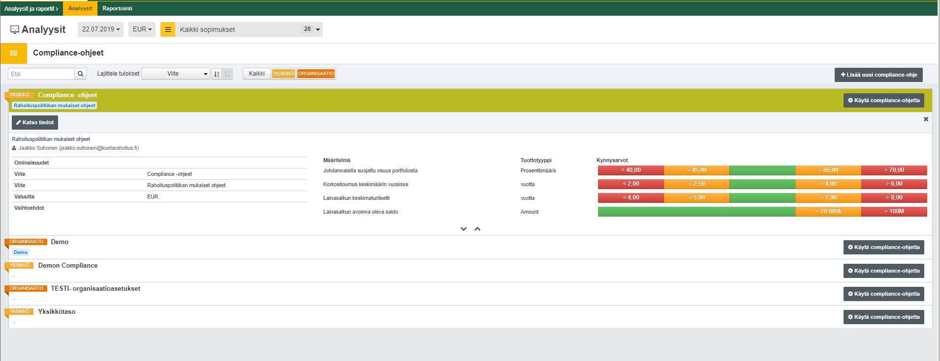
Task: Expand the Viite sort-by dropdown
Action: (x=176, y=74)
